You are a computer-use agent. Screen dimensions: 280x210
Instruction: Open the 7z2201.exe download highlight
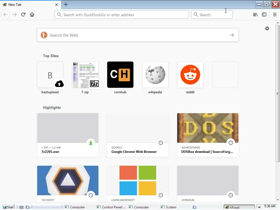[x=68, y=135]
